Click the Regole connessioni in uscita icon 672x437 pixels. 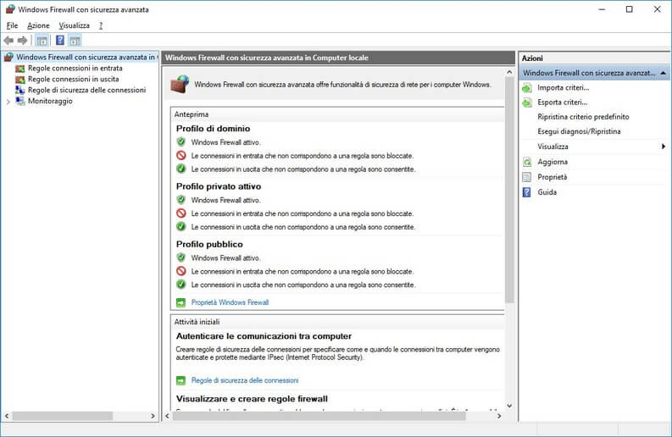tap(20, 80)
